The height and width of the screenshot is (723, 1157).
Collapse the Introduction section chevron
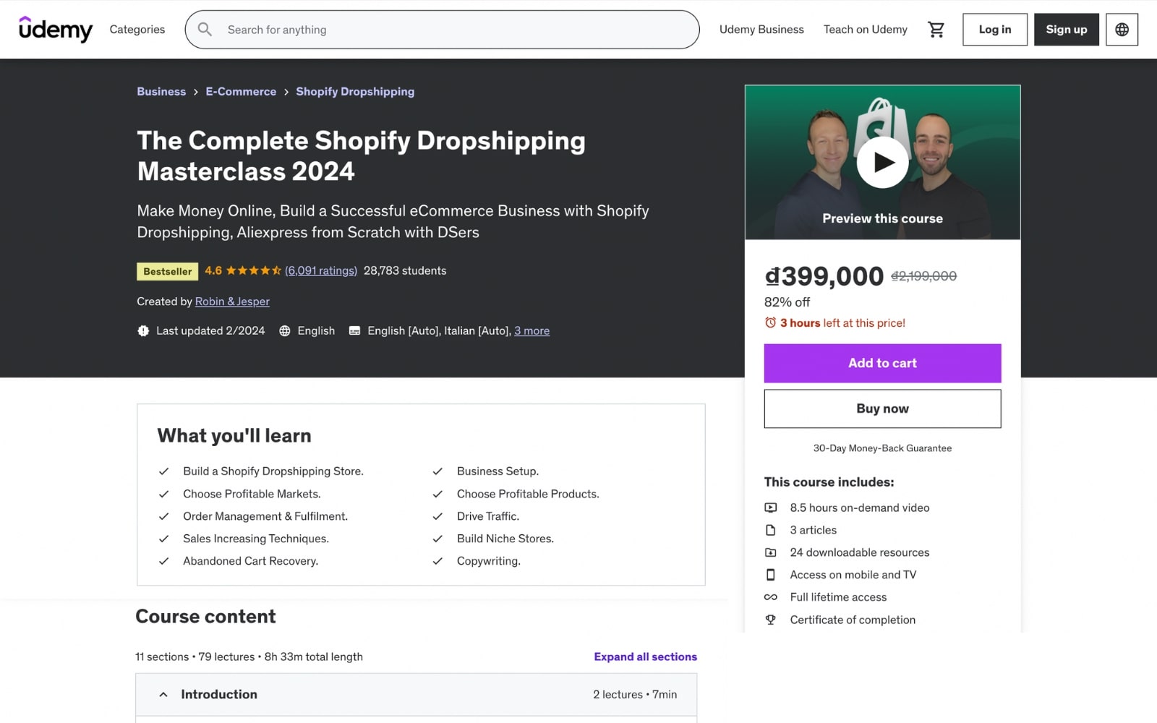163,694
